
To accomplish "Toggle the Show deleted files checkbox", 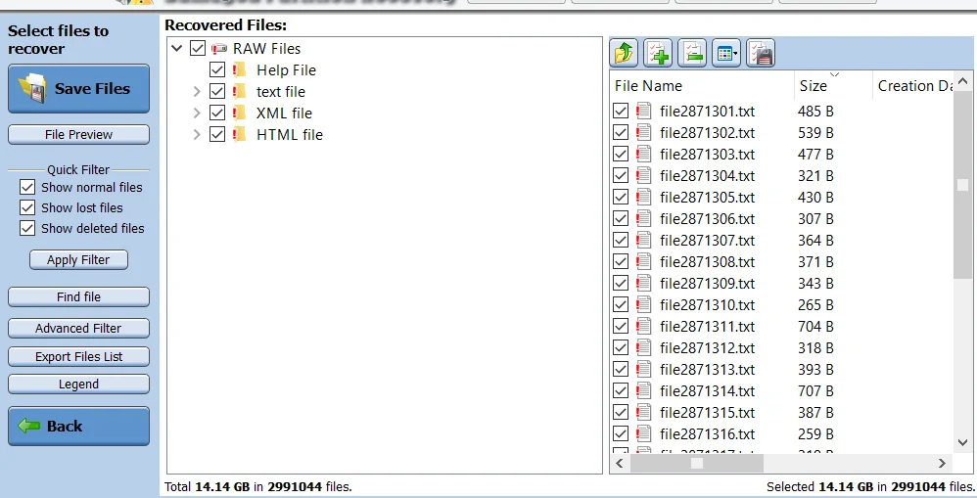I will point(27,228).
